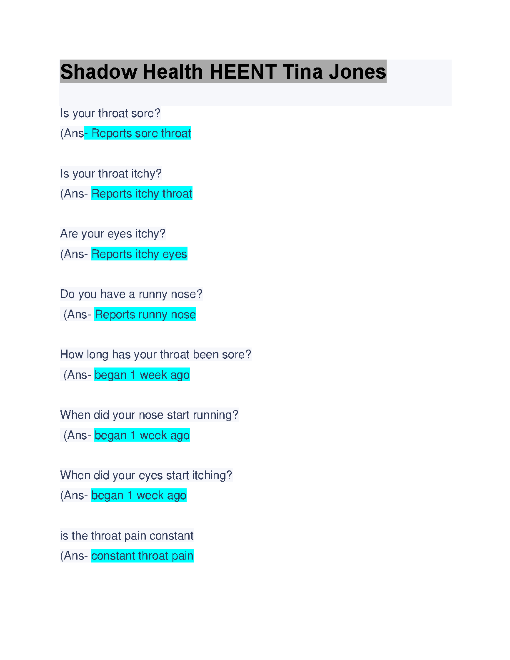Click the question 'Is your throat sore?'
This screenshot has width=510, height=660.
tap(110, 113)
